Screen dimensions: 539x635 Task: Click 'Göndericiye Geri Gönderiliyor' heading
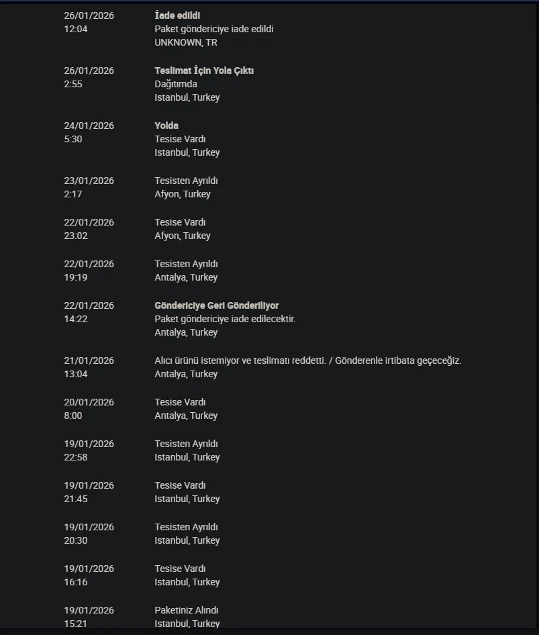tap(216, 305)
